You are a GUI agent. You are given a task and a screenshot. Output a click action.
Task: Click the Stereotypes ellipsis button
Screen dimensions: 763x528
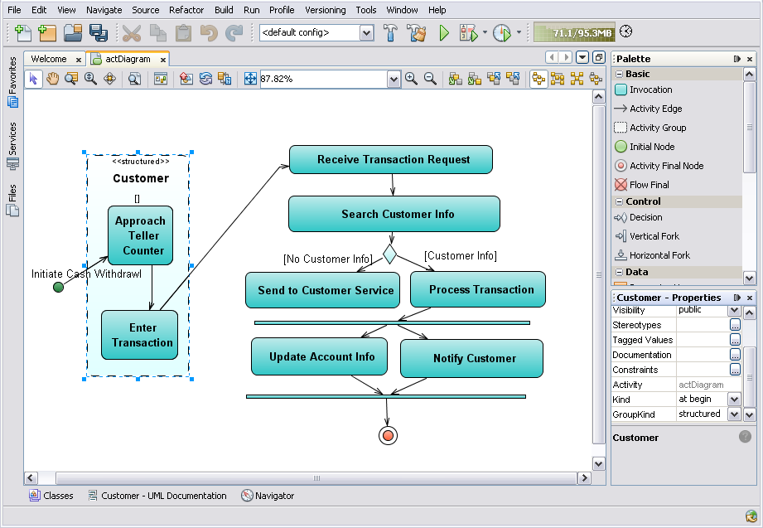click(735, 325)
